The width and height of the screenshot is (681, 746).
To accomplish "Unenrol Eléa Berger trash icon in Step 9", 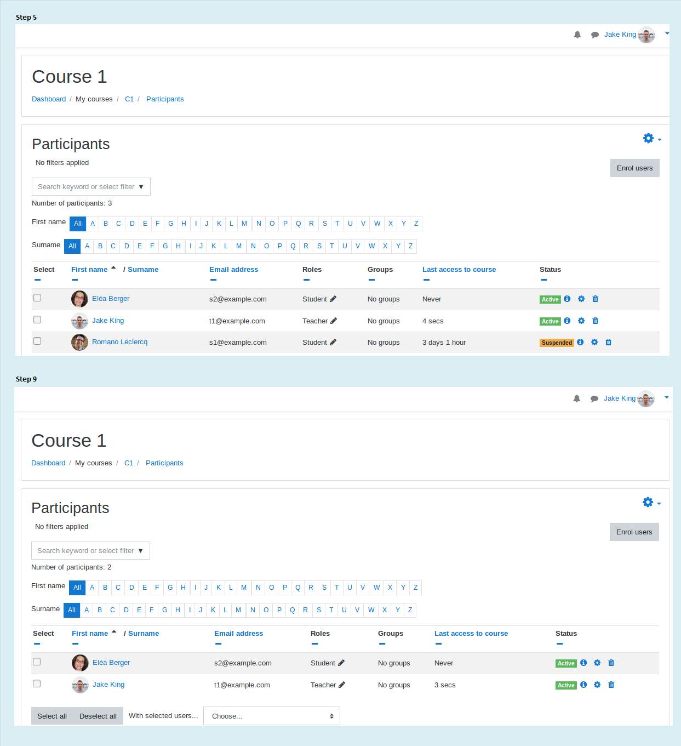I will point(611,663).
